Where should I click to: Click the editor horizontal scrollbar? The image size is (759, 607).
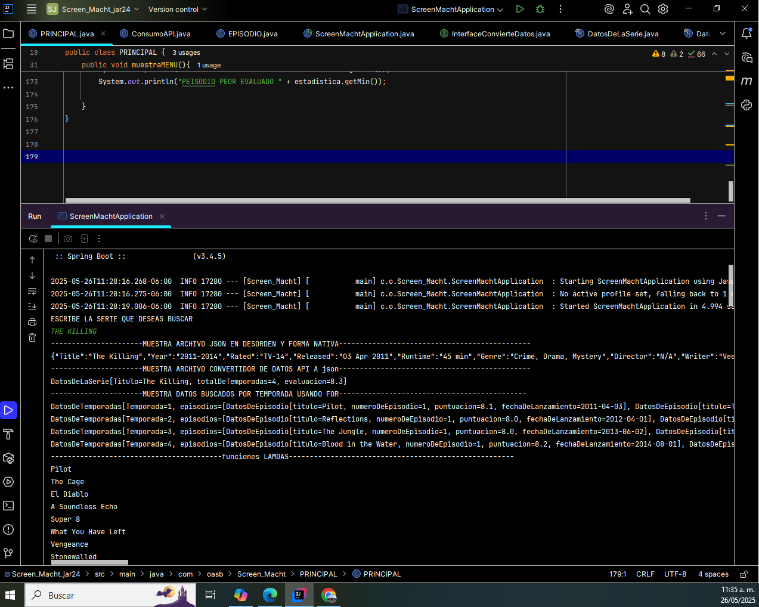pyautogui.click(x=377, y=200)
